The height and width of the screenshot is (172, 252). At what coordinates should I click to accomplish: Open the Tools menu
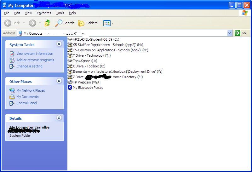[x=60, y=13]
